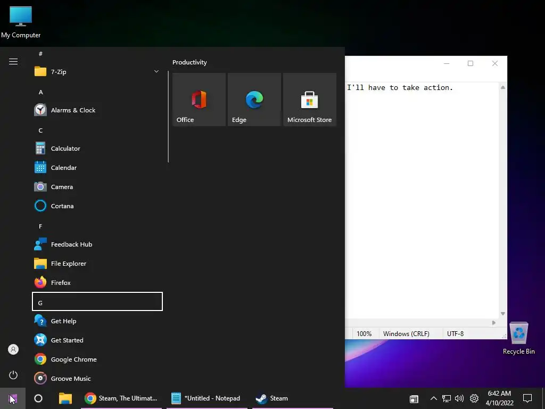
Task: Switch to the Steam taskbar button
Action: [x=293, y=398]
